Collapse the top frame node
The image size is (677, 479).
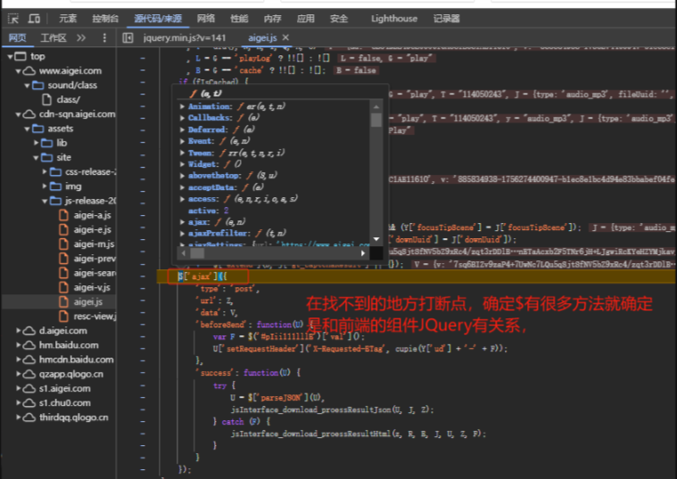(10, 56)
